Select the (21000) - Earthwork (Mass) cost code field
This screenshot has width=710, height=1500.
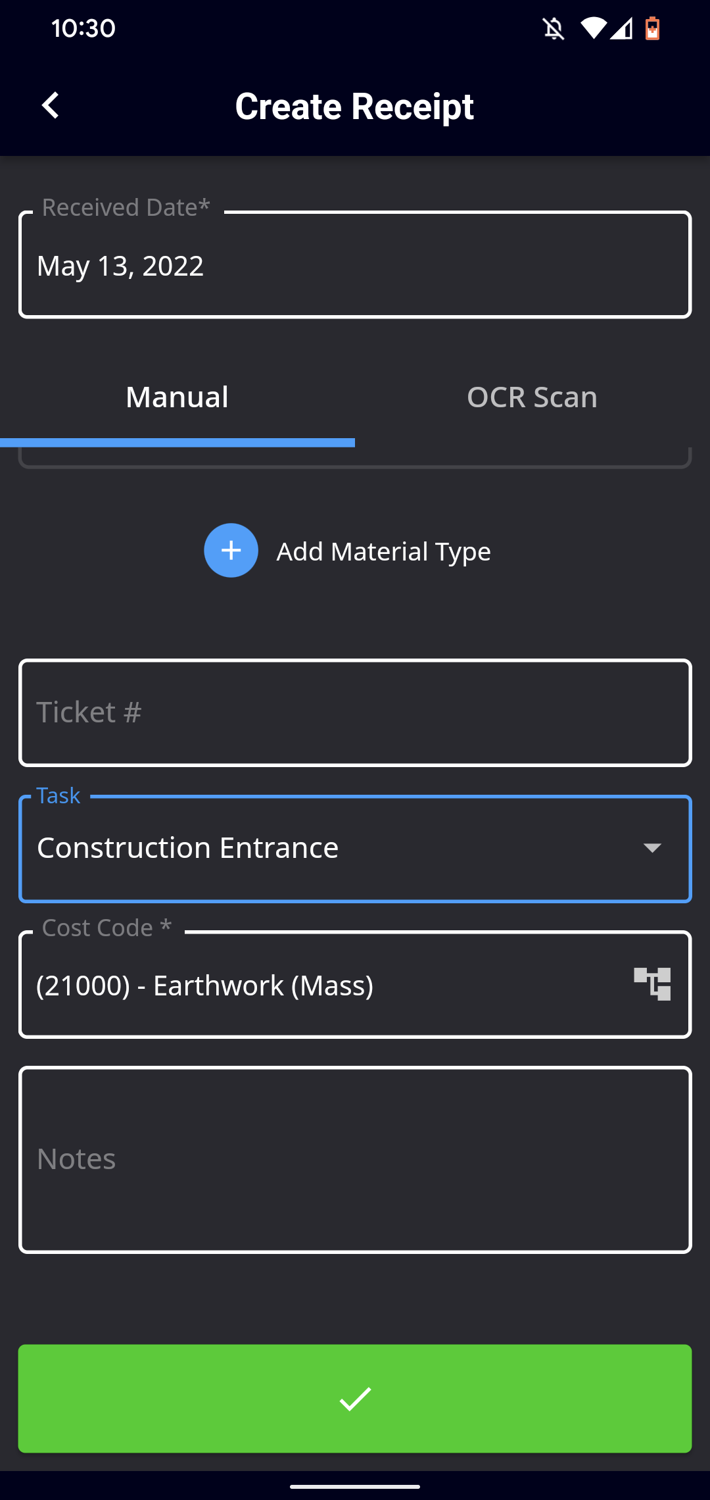355,984
